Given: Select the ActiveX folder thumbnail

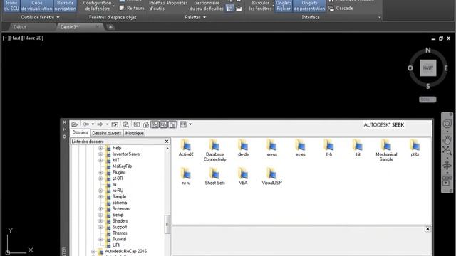Looking at the screenshot, I should (x=186, y=148).
